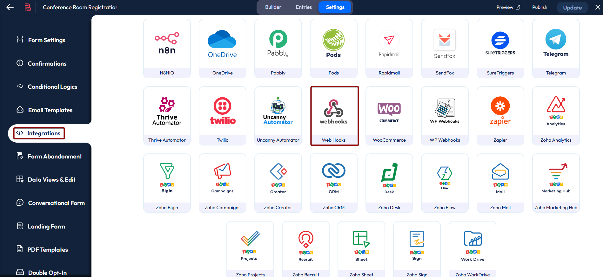Click the Telegram card label
This screenshot has width=603, height=277.
556,73
